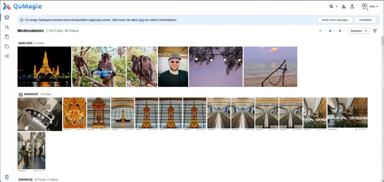This screenshot has width=384, height=182.
Task: Open the albums section in sidebar
Action: (x=7, y=37)
